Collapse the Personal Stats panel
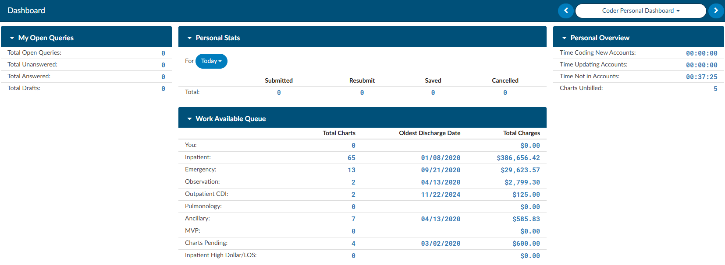This screenshot has width=725, height=265. 189,38
